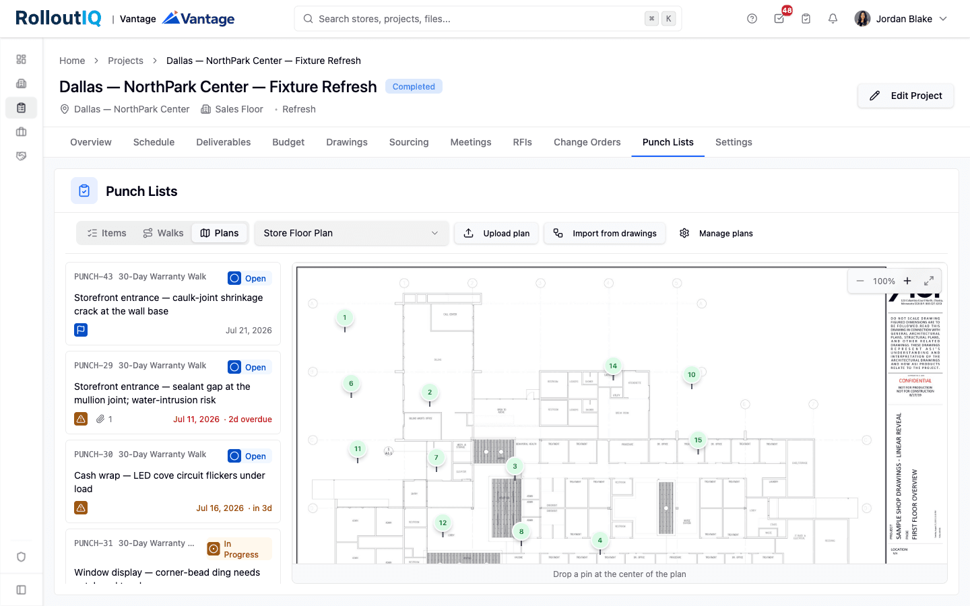Screen dimensions: 970x606
Task: Open the shield icon in the sidebar
Action: click(22, 557)
